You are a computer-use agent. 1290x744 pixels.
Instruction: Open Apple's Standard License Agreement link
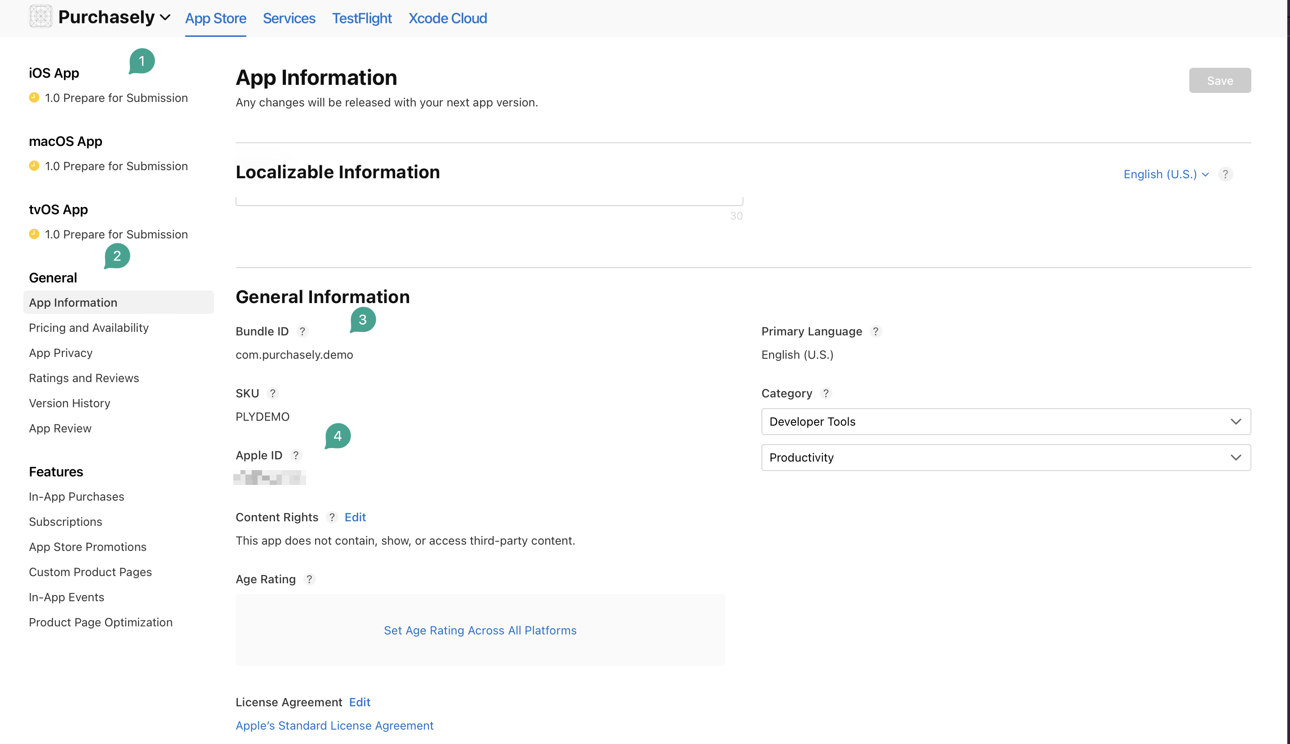(x=334, y=726)
